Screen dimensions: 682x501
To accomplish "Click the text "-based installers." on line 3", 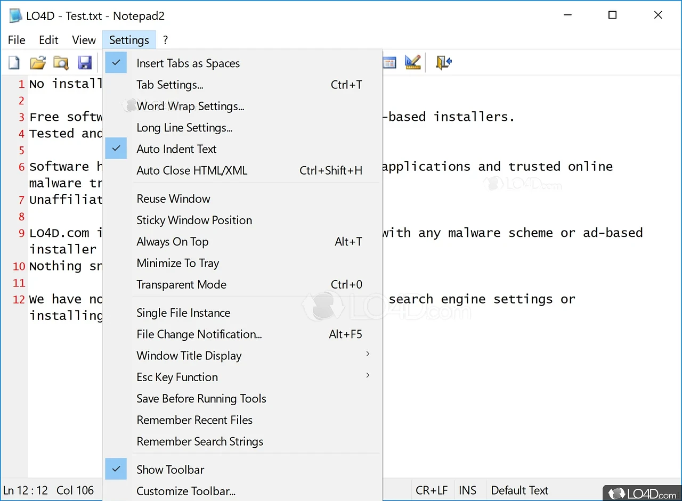I will [448, 117].
